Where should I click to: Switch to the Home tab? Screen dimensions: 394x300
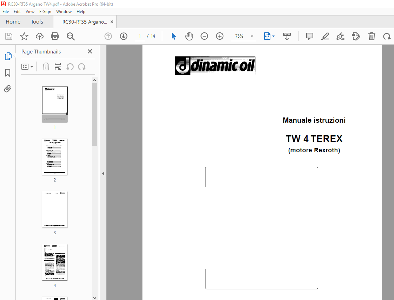[13, 22]
